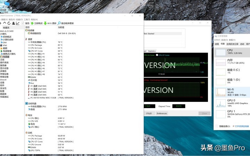Open 帮助(H) menu in AIDA64

(x=34, y=19)
